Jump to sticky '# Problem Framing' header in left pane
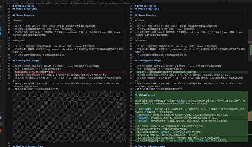This screenshot has width=252, height=147. [x=23, y=6]
